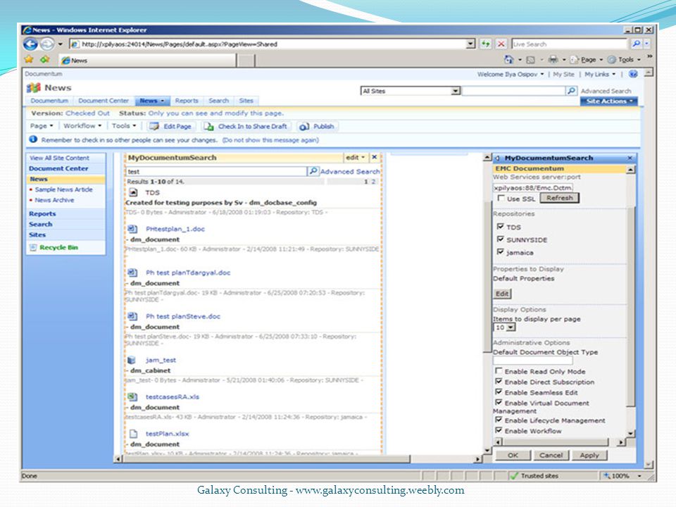
Task: Click the Publish toolbar button
Action: coord(317,126)
